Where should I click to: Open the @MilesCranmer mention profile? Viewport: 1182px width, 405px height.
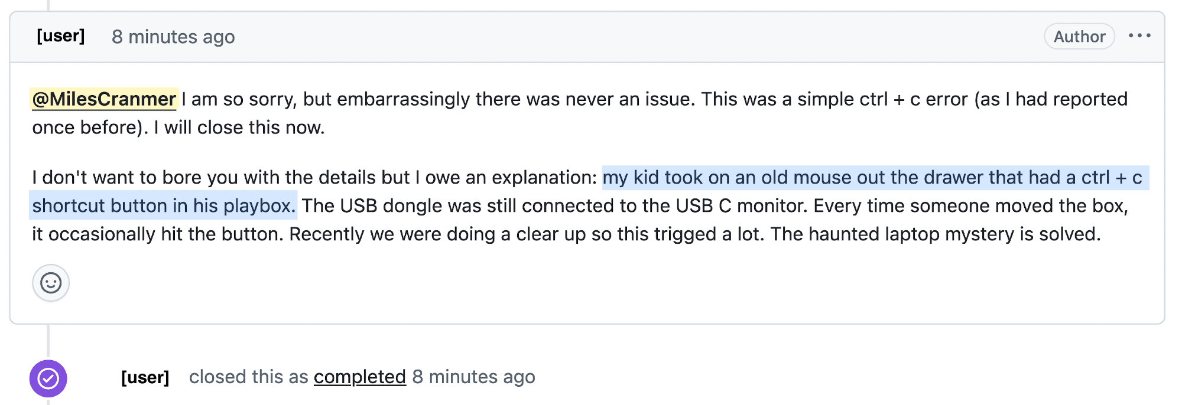pyautogui.click(x=104, y=99)
